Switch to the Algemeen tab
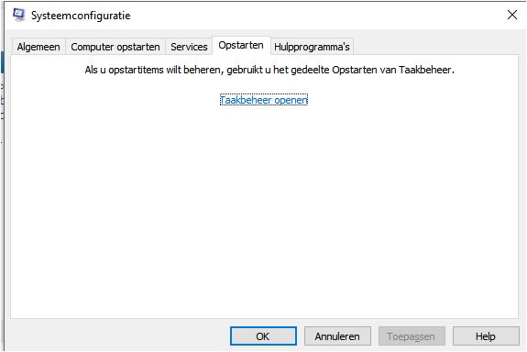Image resolution: width=527 pixels, height=352 pixels. [x=38, y=47]
